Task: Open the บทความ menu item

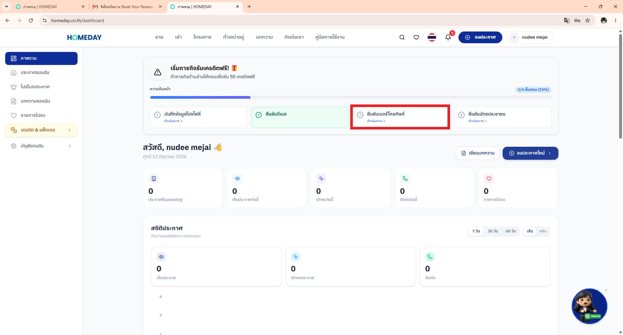Action: pos(264,37)
